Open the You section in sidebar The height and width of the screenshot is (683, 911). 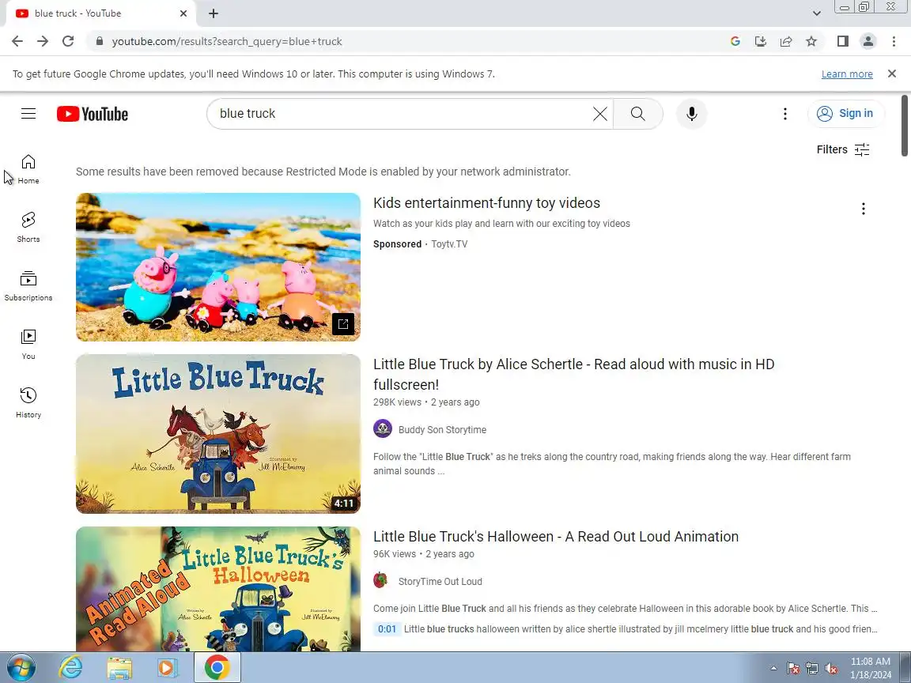click(x=28, y=345)
